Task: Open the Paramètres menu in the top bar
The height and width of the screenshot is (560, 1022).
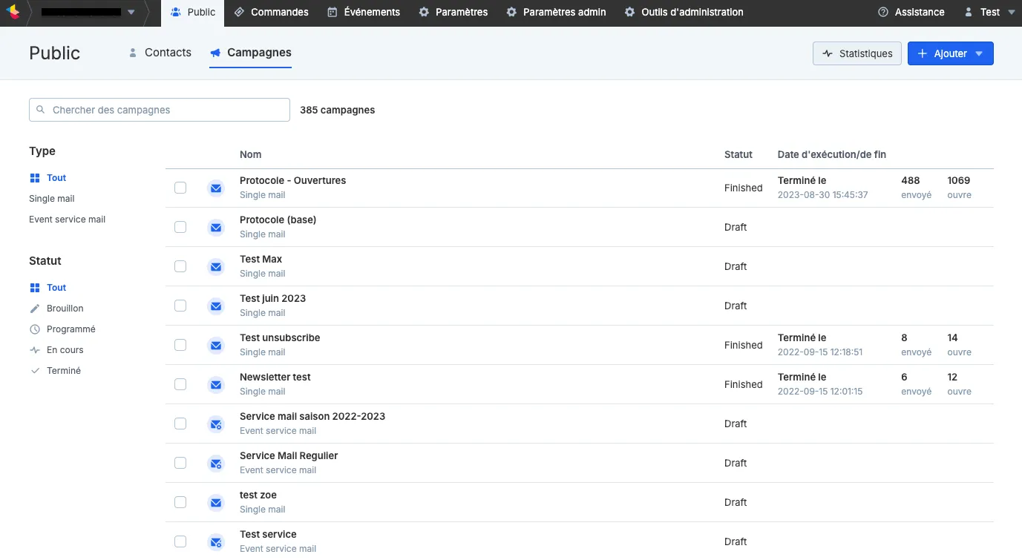Action: (453, 12)
